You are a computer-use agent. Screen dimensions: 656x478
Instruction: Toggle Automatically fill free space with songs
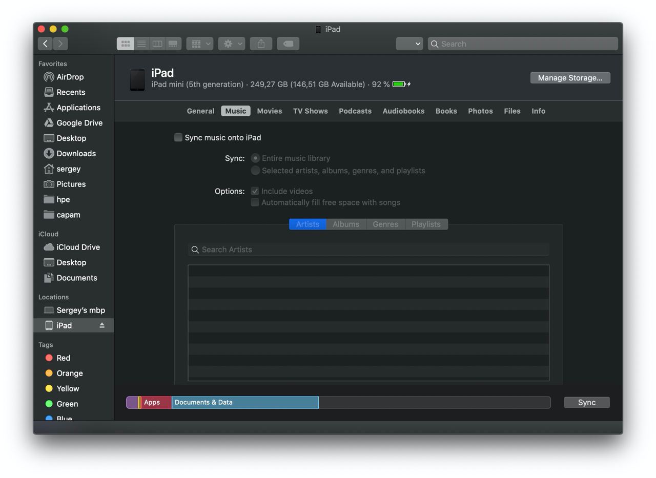pyautogui.click(x=255, y=202)
